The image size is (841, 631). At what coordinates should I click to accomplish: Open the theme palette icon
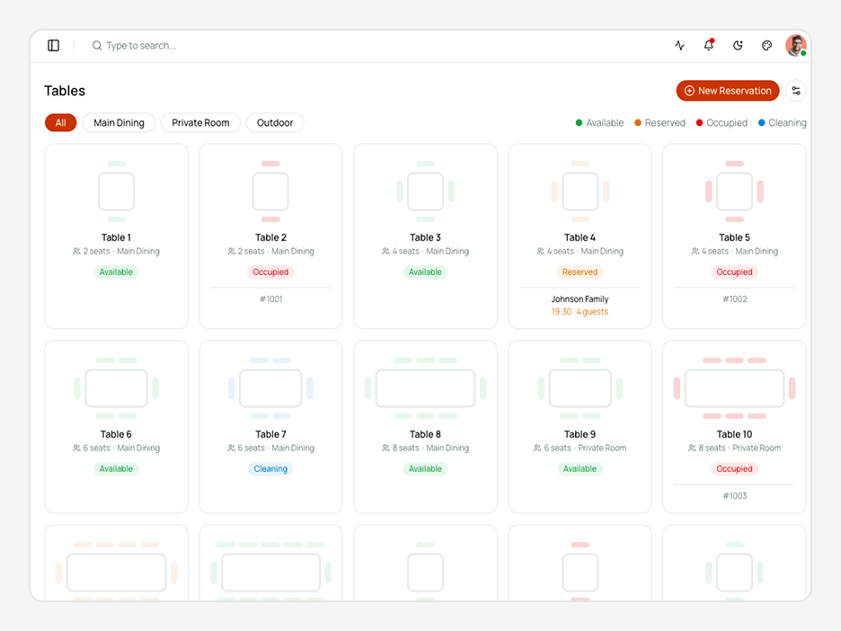pos(767,46)
